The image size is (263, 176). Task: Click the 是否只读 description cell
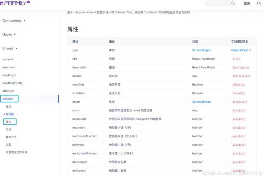(x=146, y=84)
